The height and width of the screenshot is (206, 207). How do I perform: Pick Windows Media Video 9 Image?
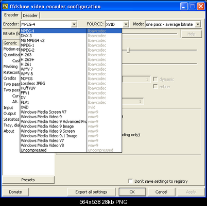[71, 126]
